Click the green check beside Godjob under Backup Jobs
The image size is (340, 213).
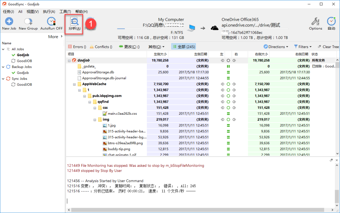14,73
